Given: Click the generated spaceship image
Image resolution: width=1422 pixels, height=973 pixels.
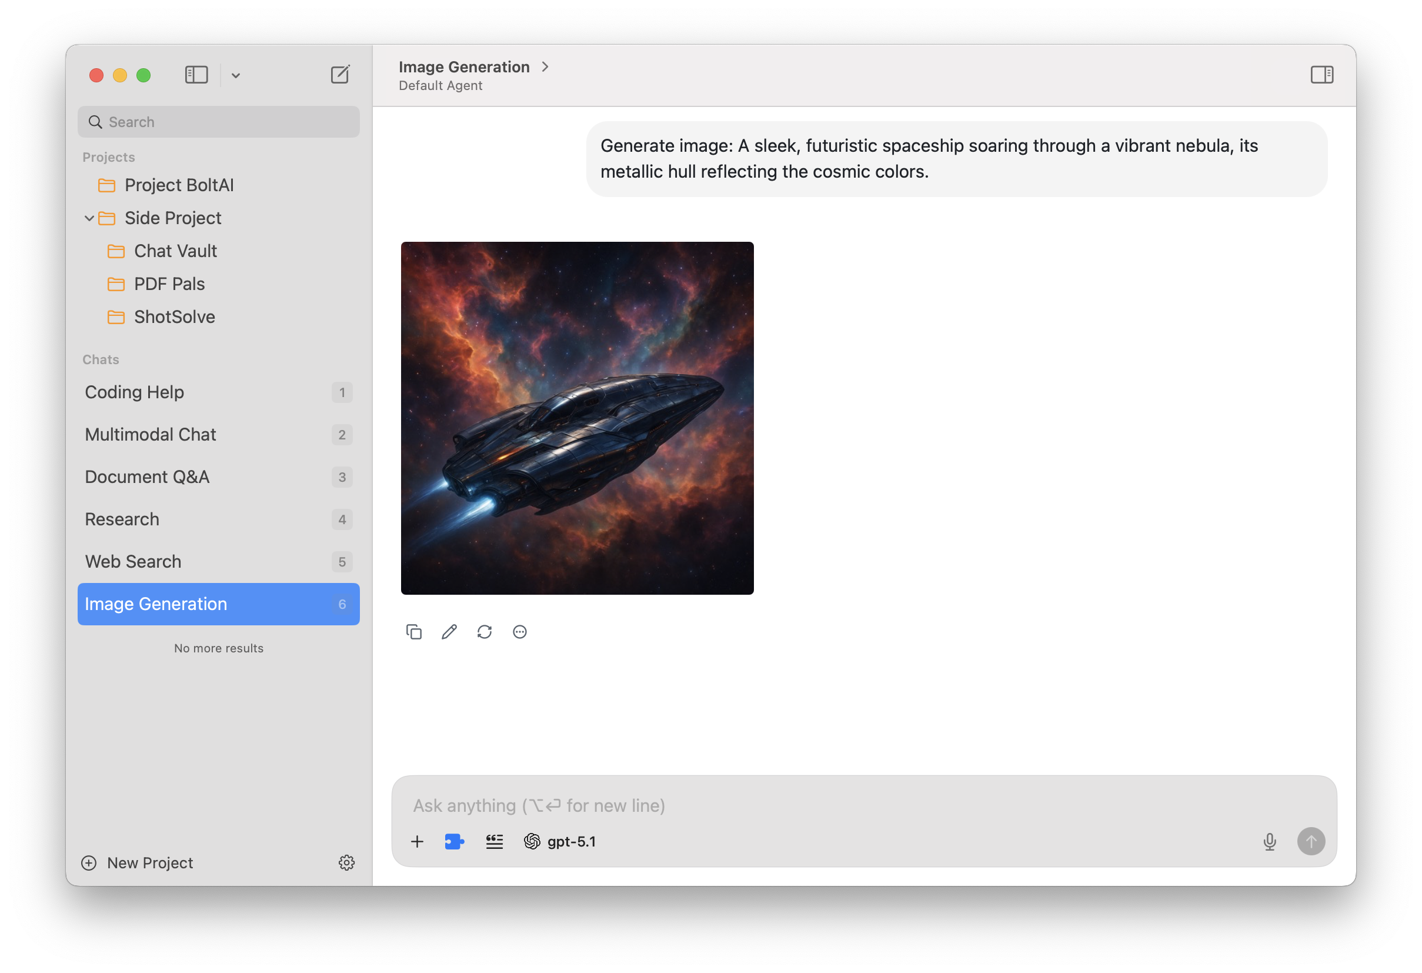Looking at the screenshot, I should pyautogui.click(x=577, y=418).
